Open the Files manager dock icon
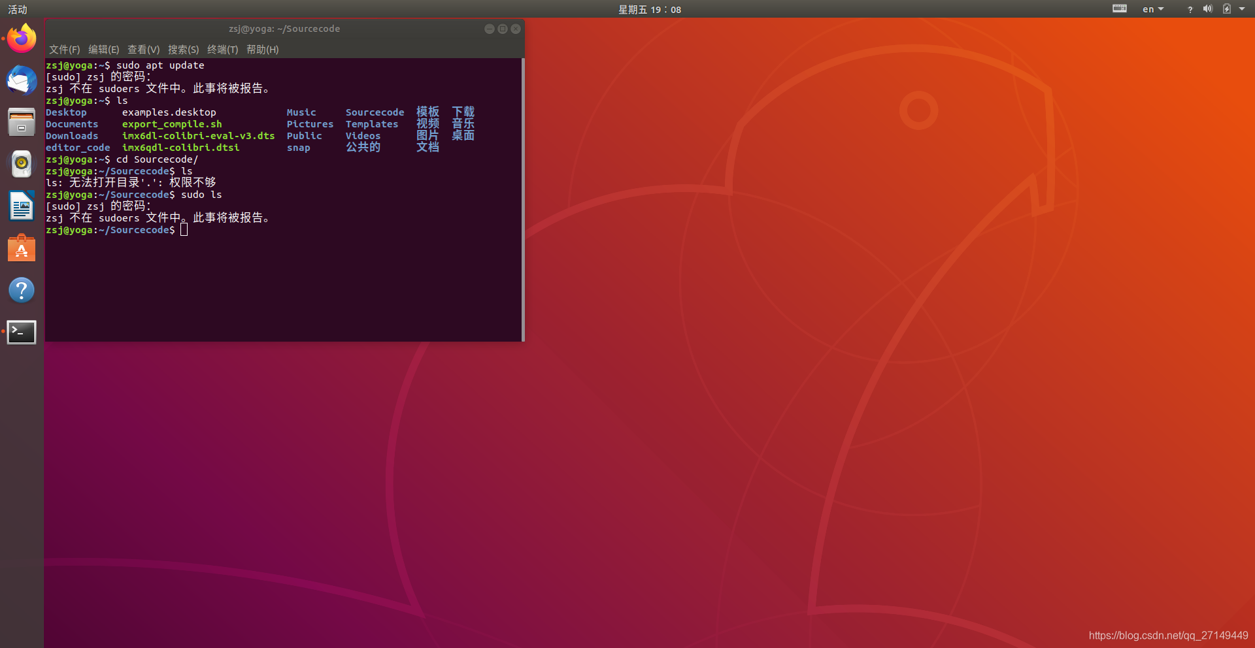The height and width of the screenshot is (648, 1255). (22, 122)
